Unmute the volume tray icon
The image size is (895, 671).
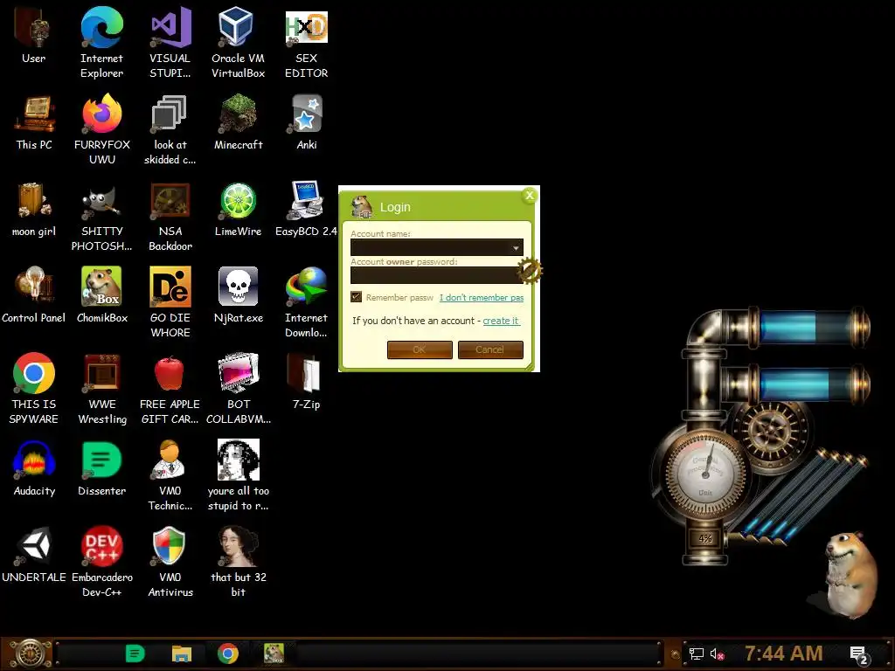pyautogui.click(x=717, y=654)
